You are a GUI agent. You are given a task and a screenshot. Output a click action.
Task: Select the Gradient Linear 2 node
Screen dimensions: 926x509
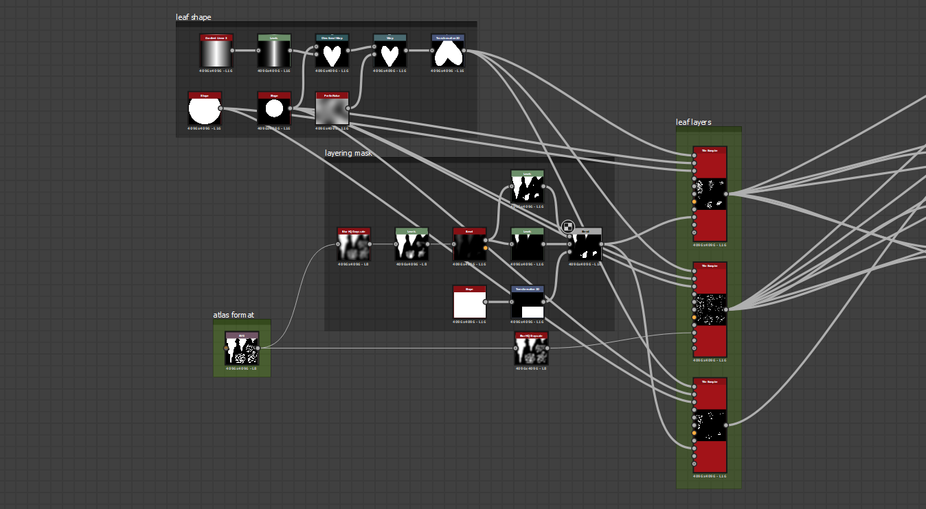(x=216, y=51)
